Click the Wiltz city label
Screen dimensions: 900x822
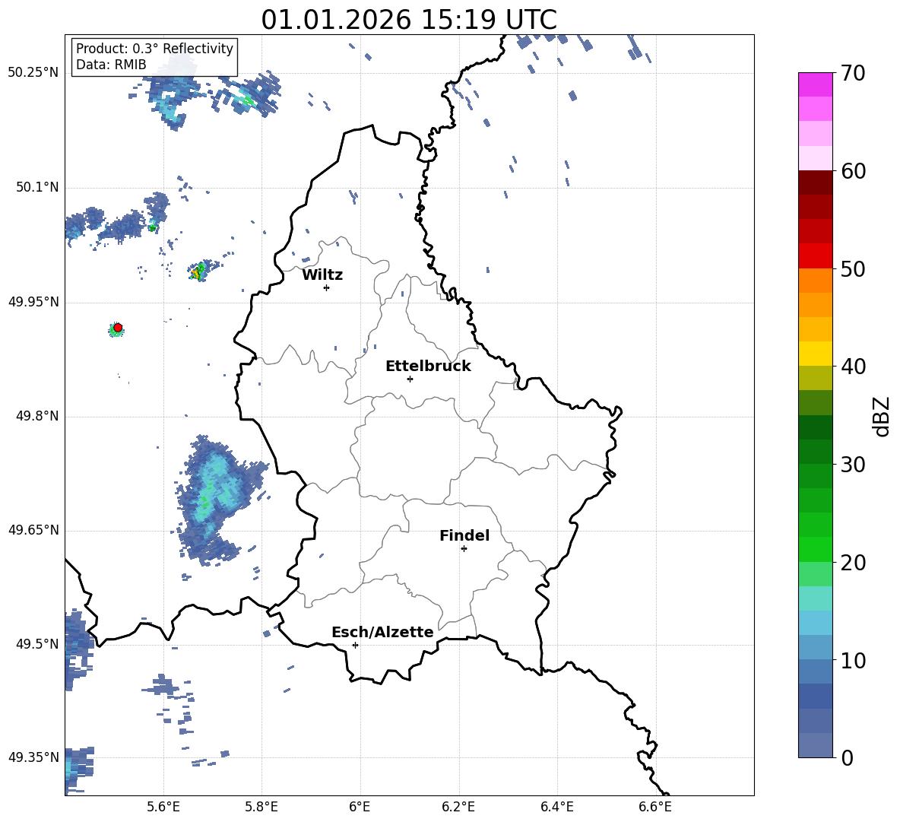(322, 275)
